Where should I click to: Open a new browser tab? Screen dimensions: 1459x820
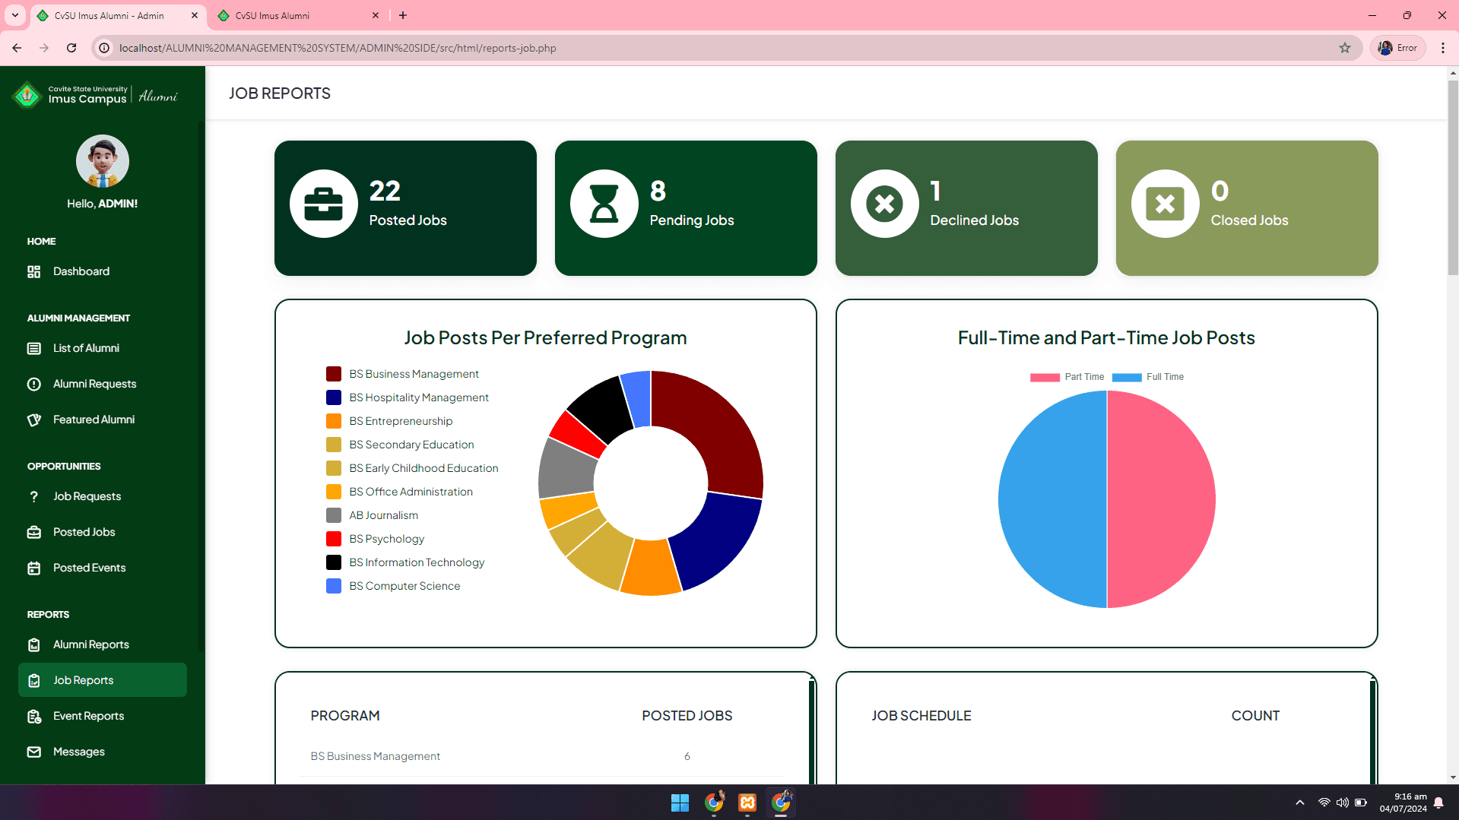click(403, 15)
